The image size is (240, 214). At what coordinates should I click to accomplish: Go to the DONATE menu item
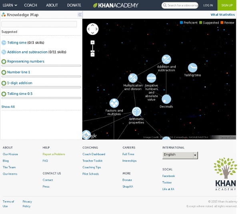click(x=74, y=5)
